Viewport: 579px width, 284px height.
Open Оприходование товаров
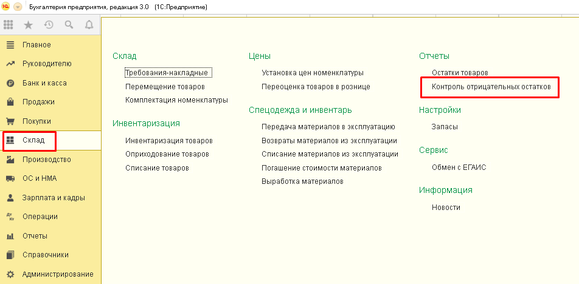pos(167,154)
